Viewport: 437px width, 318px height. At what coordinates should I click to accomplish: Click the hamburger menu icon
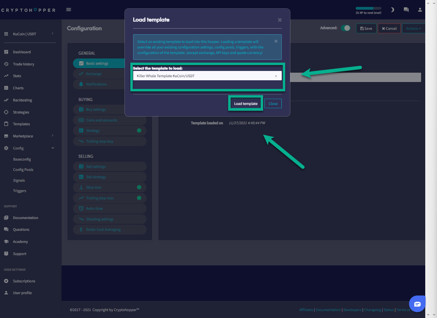pos(68,10)
